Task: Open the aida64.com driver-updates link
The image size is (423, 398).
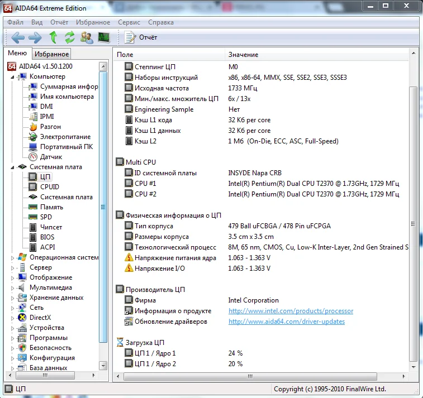Action: point(286,322)
